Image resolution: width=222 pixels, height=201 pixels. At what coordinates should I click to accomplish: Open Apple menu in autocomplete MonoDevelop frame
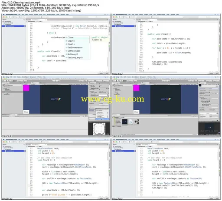click(x=4, y=14)
